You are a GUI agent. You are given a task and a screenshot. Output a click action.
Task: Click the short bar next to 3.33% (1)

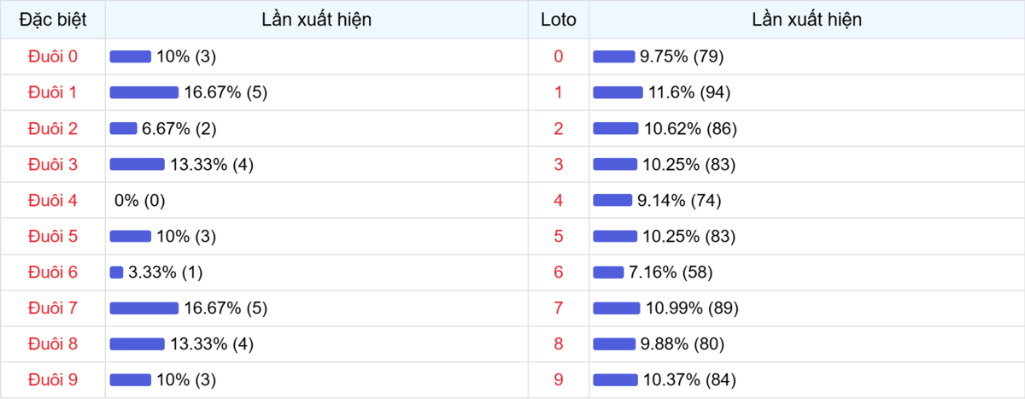click(x=116, y=272)
